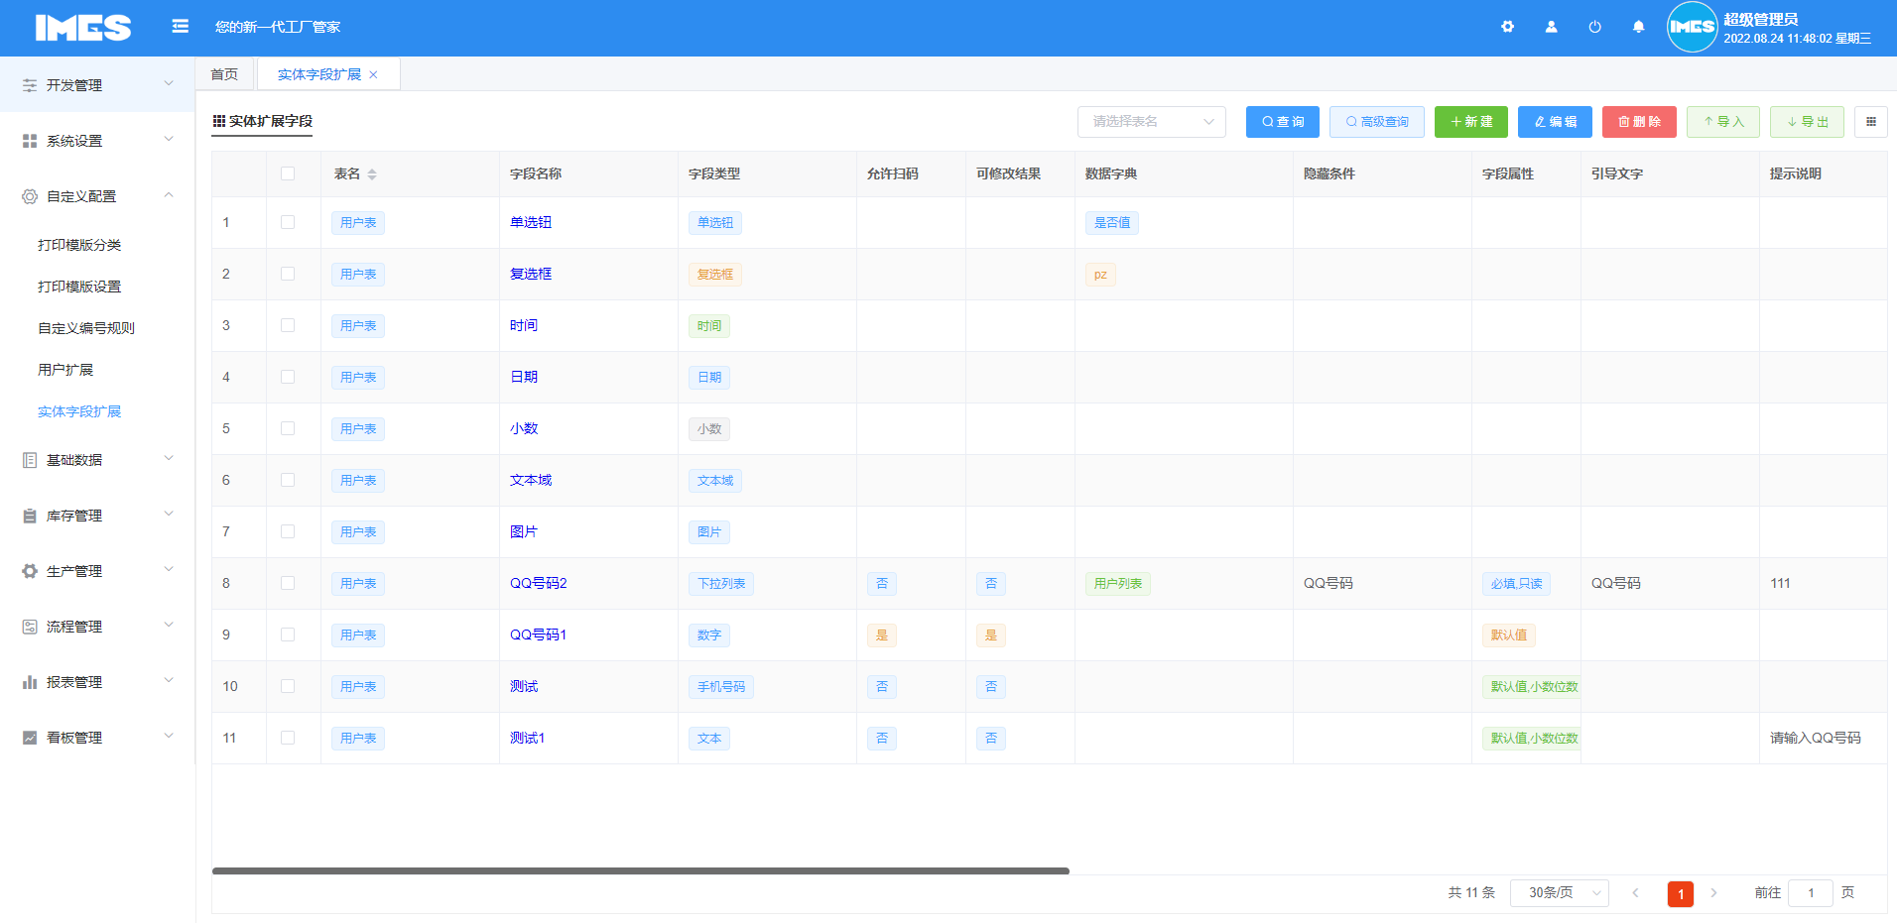Open 自定义编号规则 submenu item
The width and height of the screenshot is (1897, 923).
coord(86,328)
